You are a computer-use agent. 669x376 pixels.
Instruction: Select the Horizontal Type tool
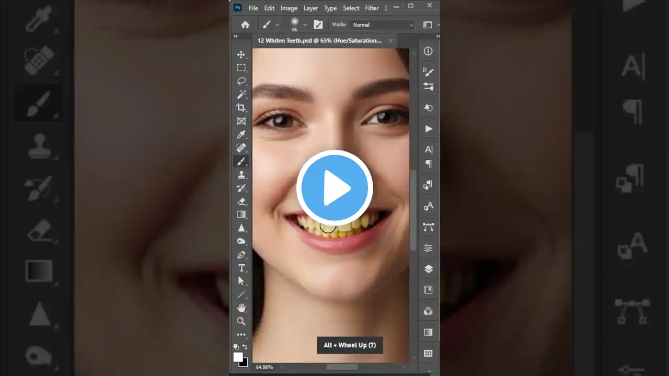(241, 268)
